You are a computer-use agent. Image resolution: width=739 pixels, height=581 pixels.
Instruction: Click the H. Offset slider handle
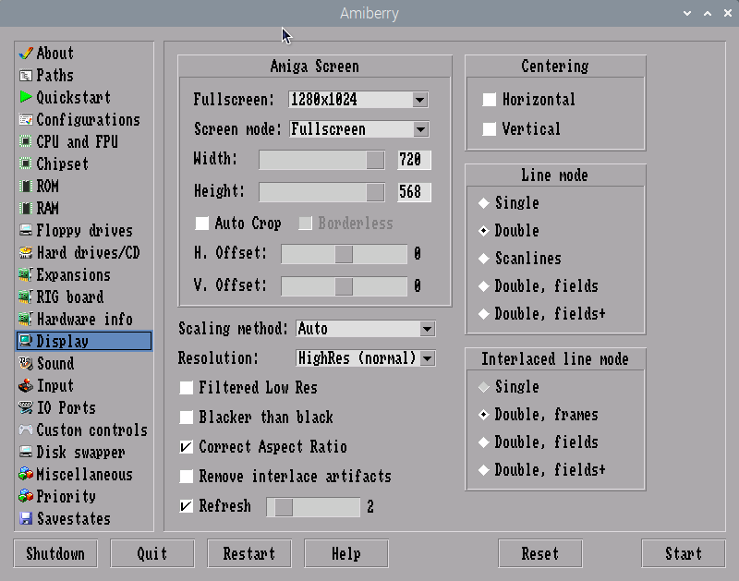344,254
